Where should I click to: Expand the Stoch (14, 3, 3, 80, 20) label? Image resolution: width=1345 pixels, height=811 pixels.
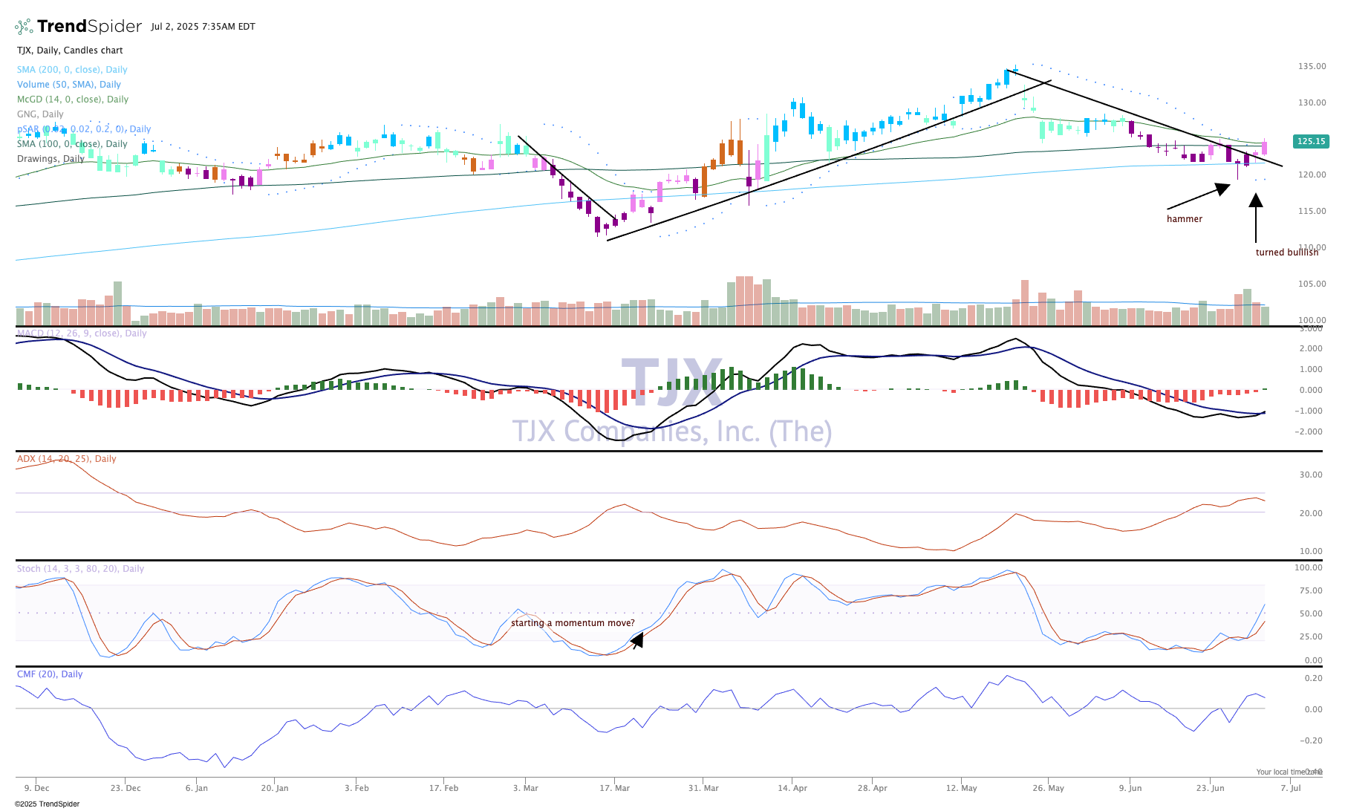click(x=80, y=569)
